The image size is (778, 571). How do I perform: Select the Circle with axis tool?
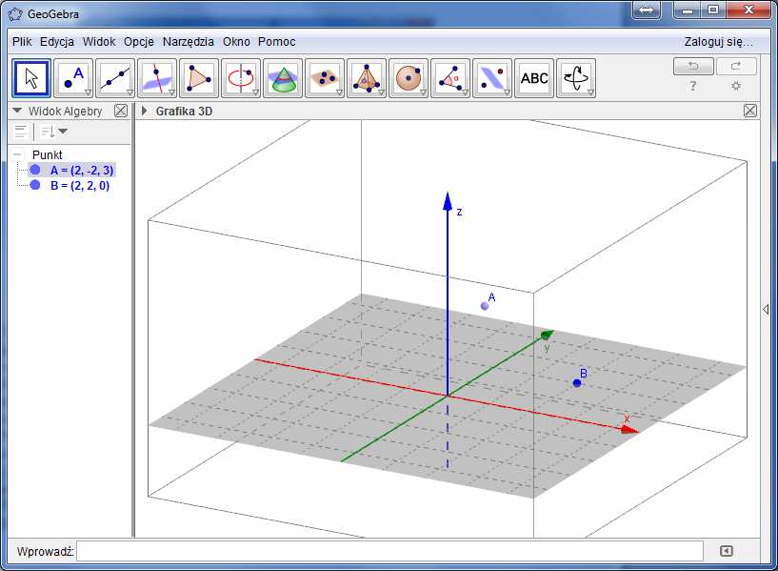pos(241,78)
